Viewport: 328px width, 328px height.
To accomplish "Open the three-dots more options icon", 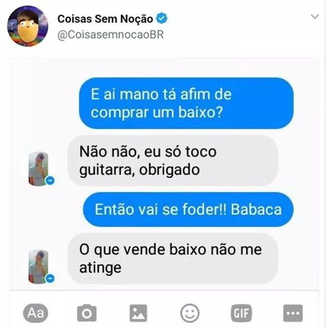I will pos(293,313).
